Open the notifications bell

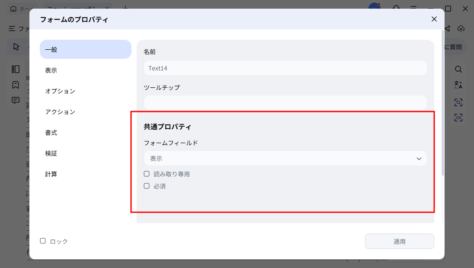click(397, 8)
